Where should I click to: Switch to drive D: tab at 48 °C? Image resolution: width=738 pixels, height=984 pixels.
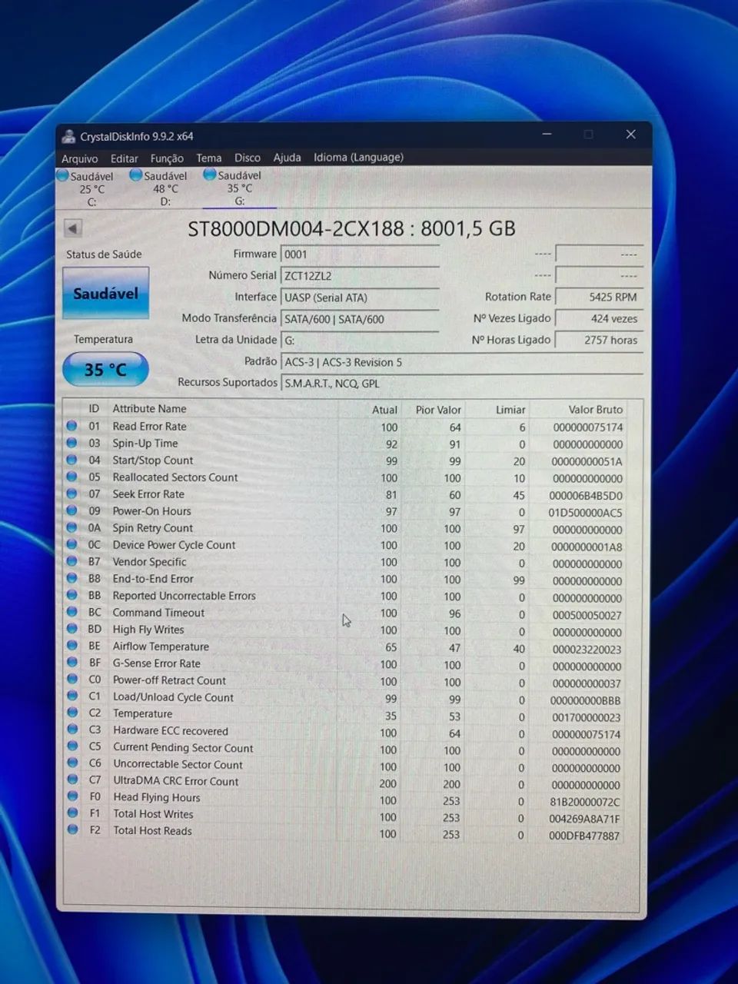(159, 188)
